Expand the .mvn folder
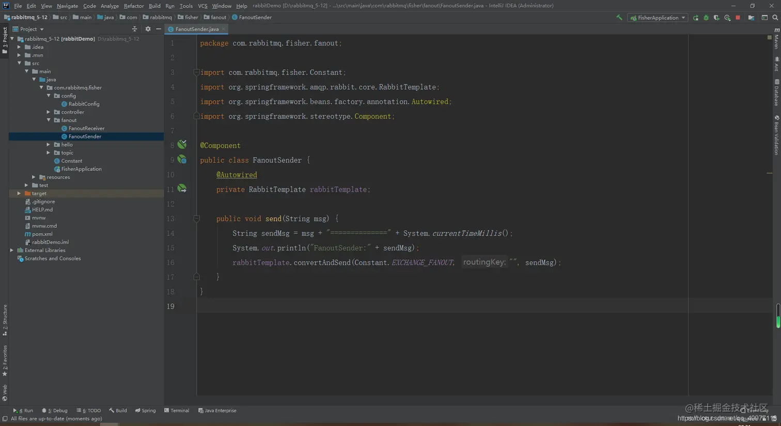Screen dimensions: 781x426 (x=20, y=55)
